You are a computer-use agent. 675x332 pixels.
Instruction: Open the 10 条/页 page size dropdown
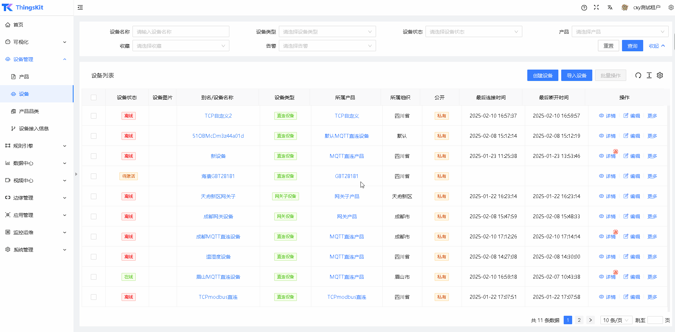coord(616,320)
